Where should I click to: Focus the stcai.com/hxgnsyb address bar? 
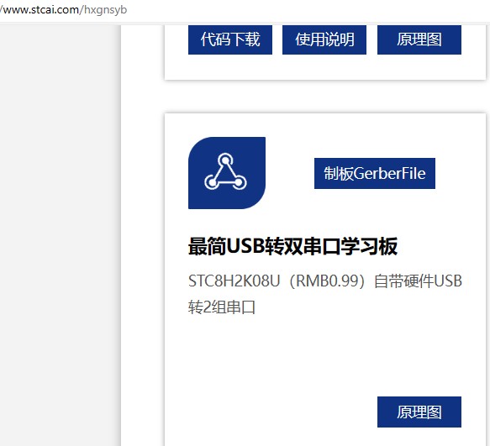63,10
